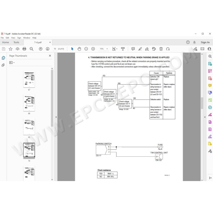Add file to starred bookmarks
This screenshot has width=213, height=213.
pos(11,49)
